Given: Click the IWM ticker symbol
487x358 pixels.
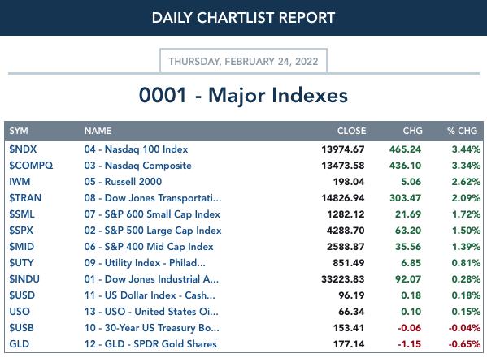Looking at the screenshot, I should 20,182.
